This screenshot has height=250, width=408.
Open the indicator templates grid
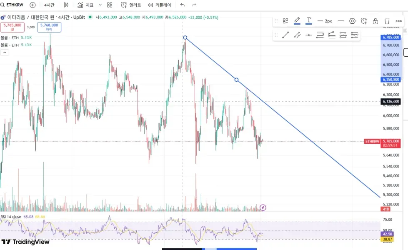click(110, 5)
